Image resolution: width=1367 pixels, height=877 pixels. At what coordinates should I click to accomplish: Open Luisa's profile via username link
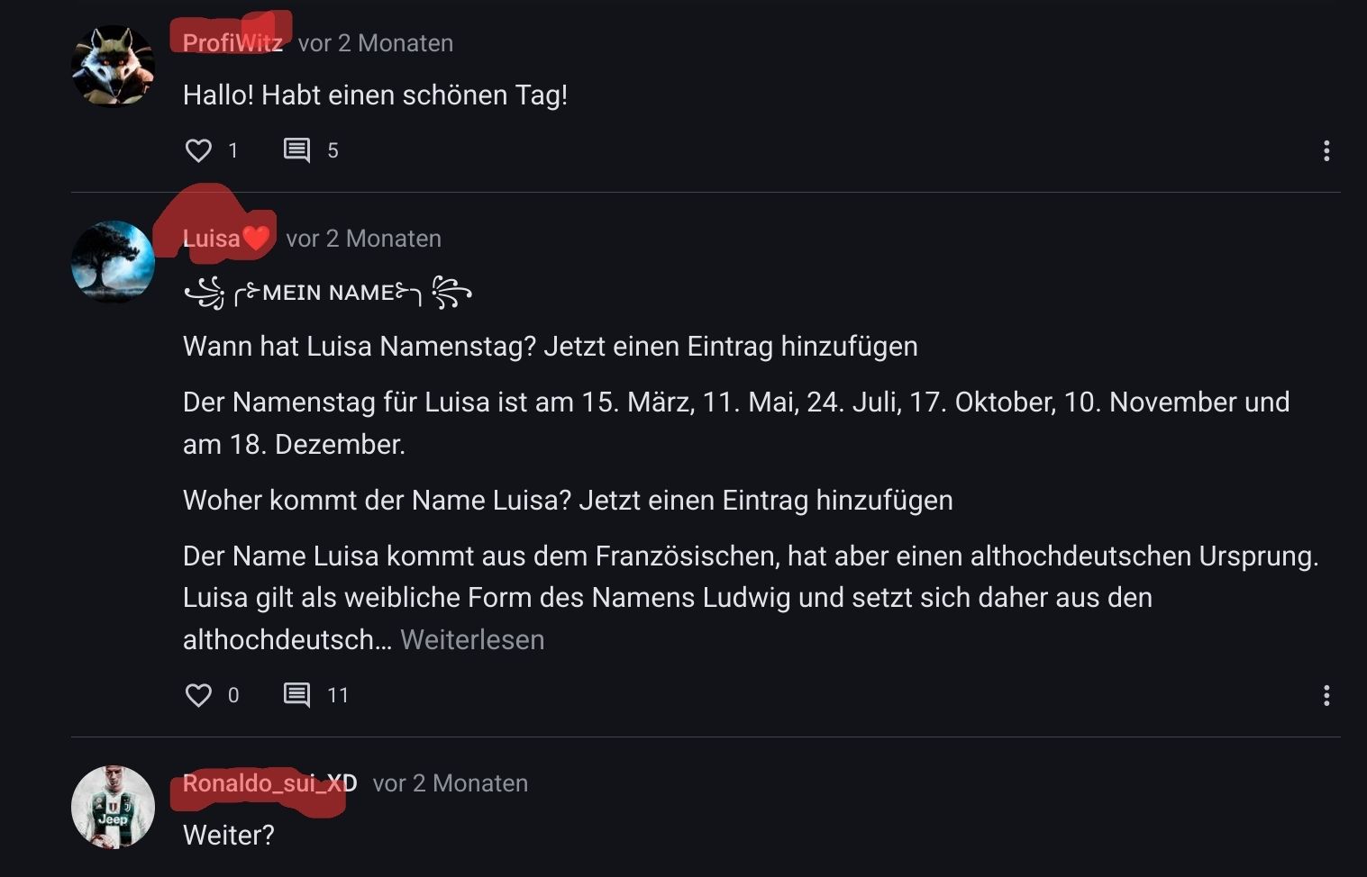point(212,239)
